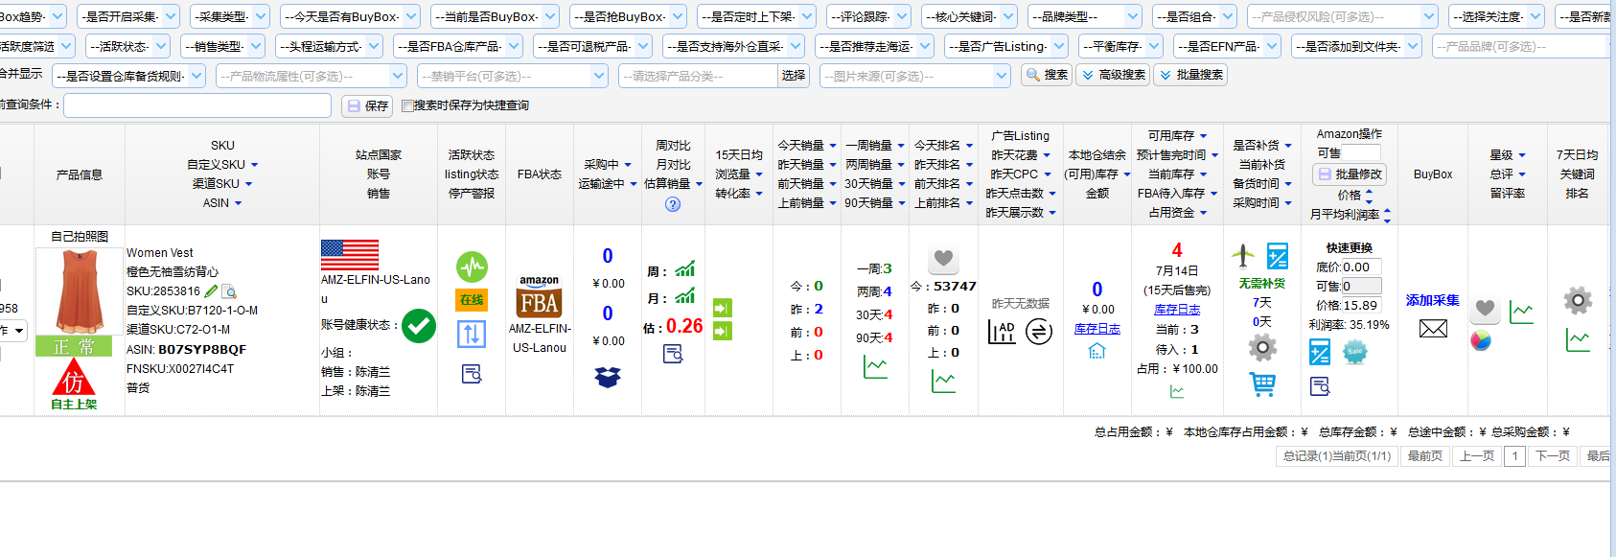
Task: Click the blue open box icon
Action: 608,377
